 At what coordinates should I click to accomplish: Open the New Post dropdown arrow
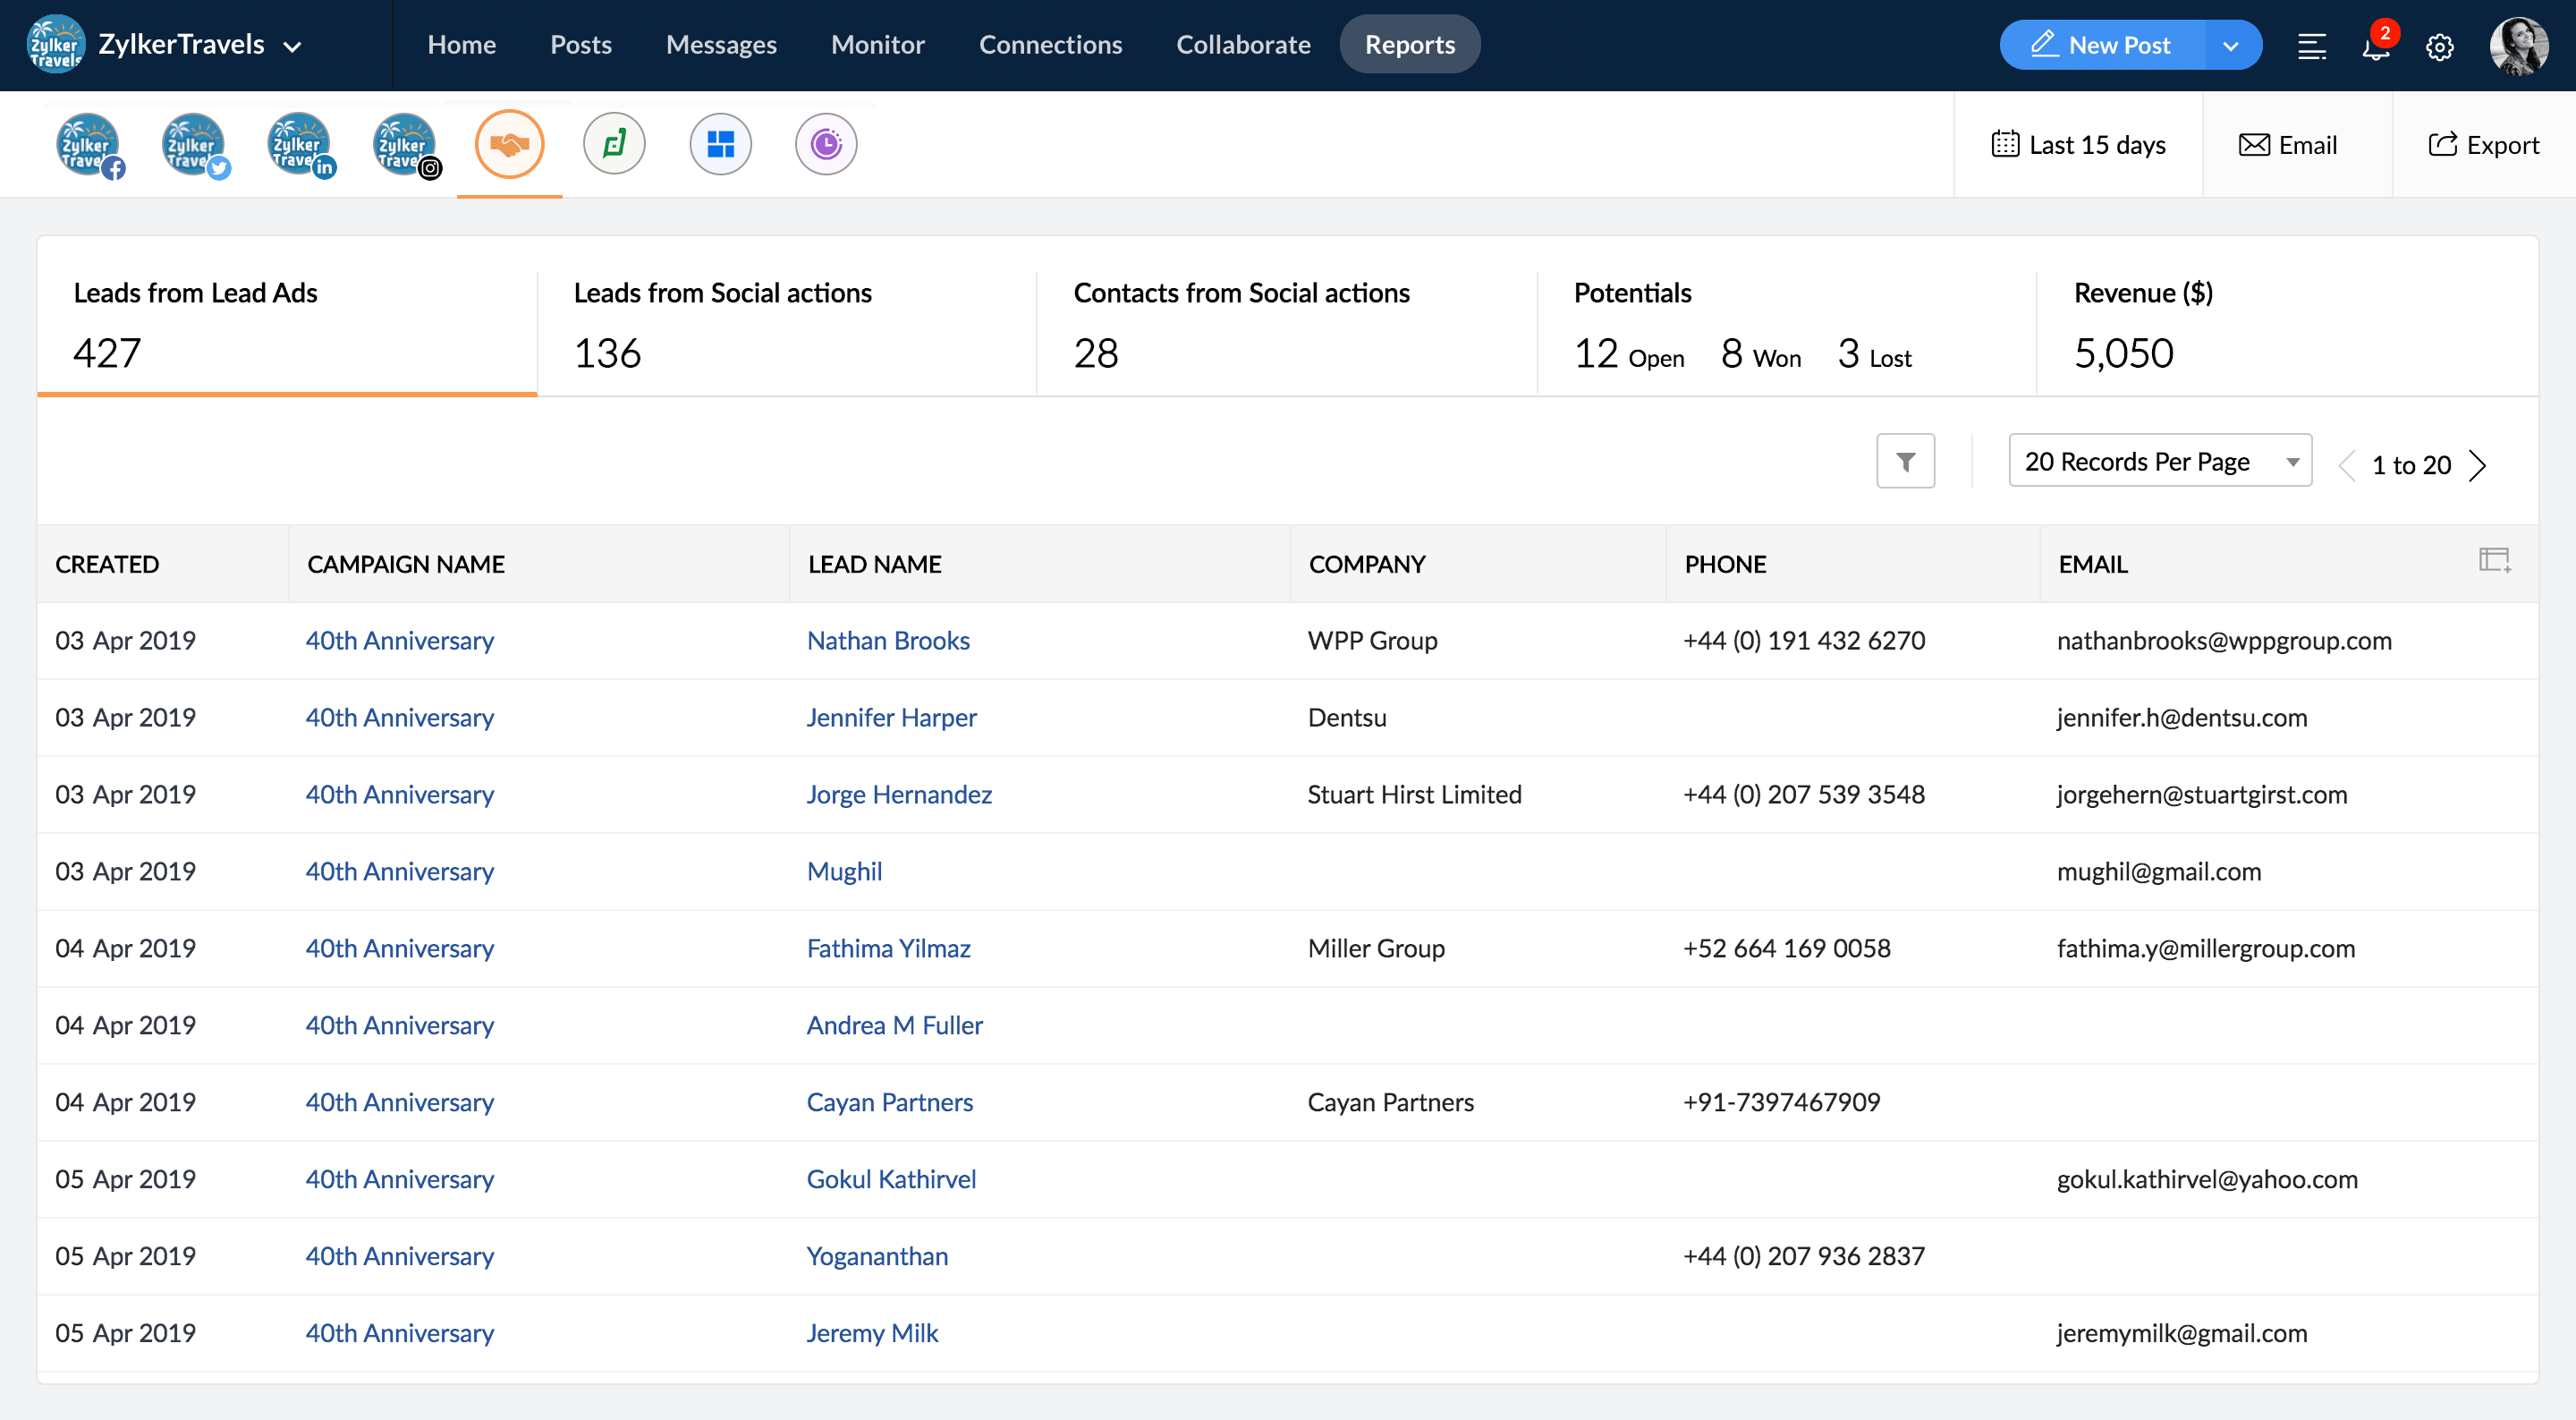click(2232, 44)
